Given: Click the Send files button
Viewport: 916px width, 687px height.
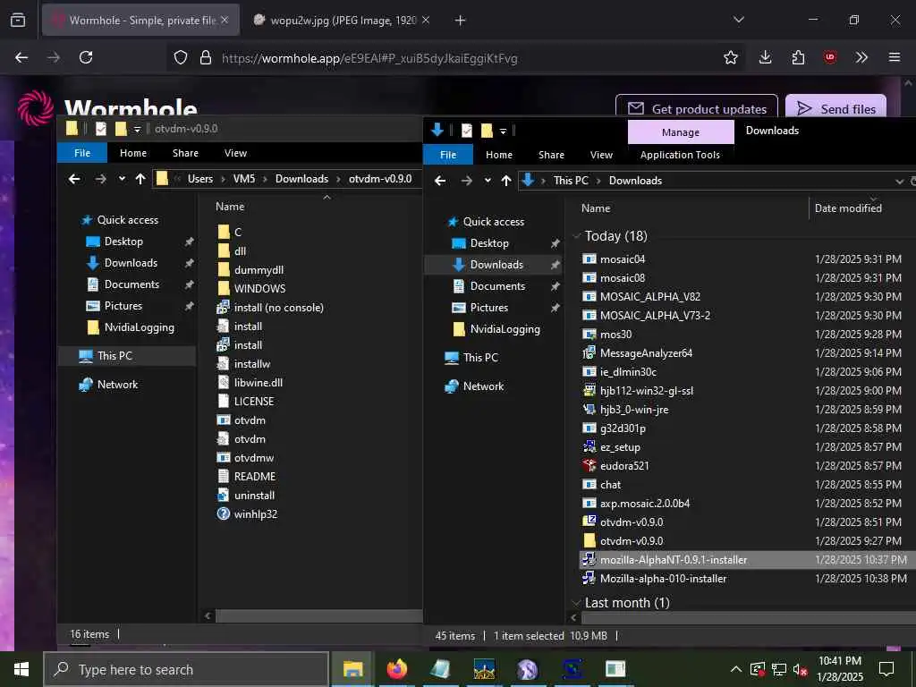Looking at the screenshot, I should 835,108.
